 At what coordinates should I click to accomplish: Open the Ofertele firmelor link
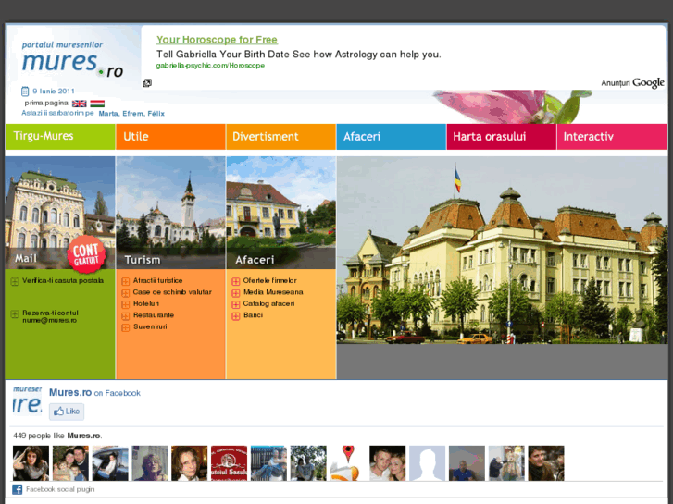point(270,280)
